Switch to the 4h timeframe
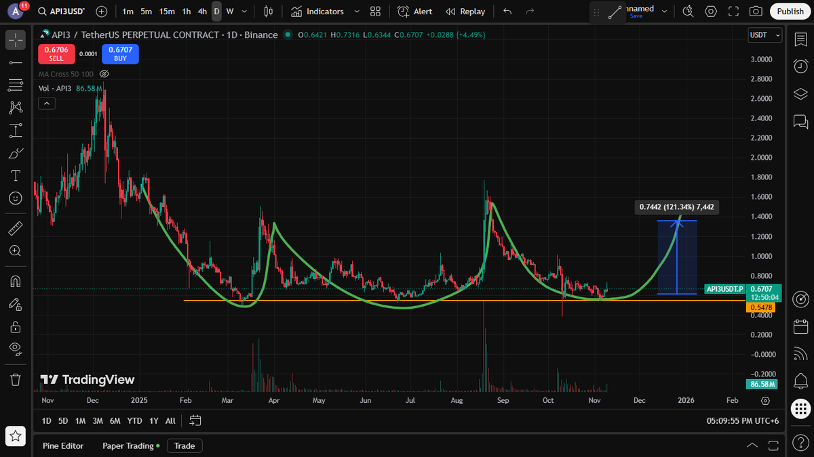 pos(202,12)
